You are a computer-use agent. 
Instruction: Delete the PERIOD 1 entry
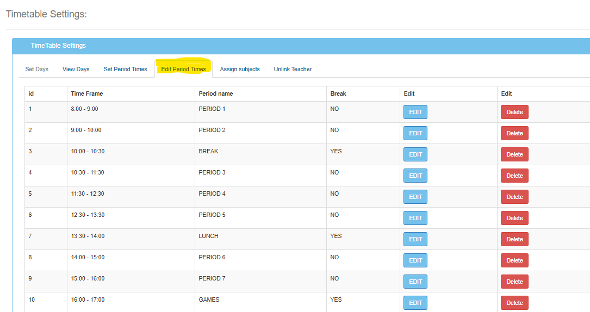pos(514,112)
